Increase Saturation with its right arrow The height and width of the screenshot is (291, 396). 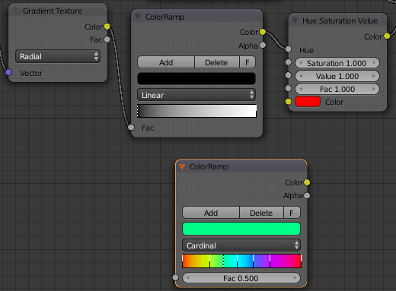(374, 63)
